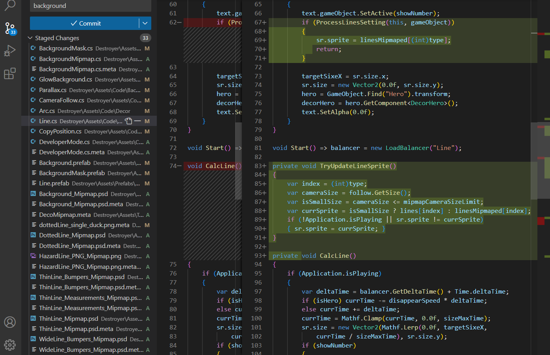
Task: Select Arc.cs in staged changes
Action: [x=89, y=111]
